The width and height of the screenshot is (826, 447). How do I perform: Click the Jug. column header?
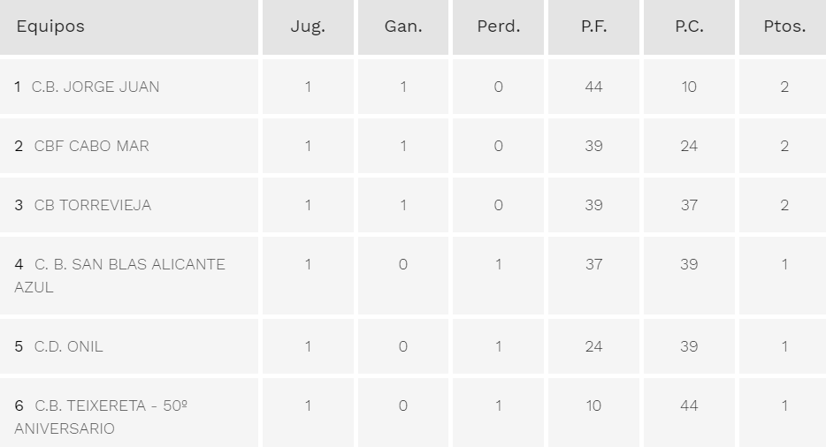pos(308,27)
